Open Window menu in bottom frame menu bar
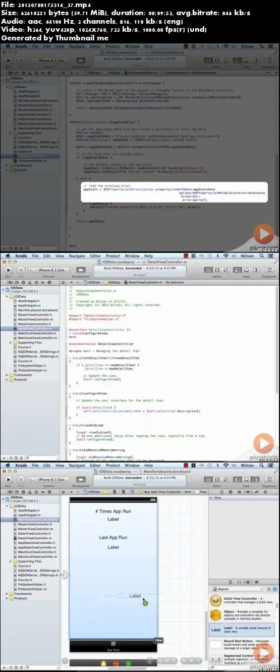Image resolution: width=280 pixels, height=672 pixels. click(x=133, y=465)
